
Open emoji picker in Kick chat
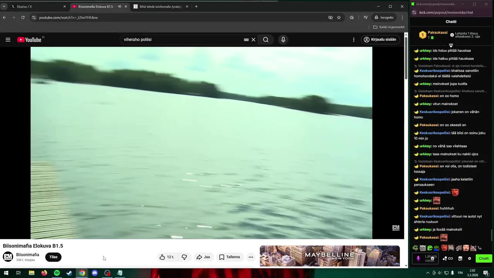[433, 259]
